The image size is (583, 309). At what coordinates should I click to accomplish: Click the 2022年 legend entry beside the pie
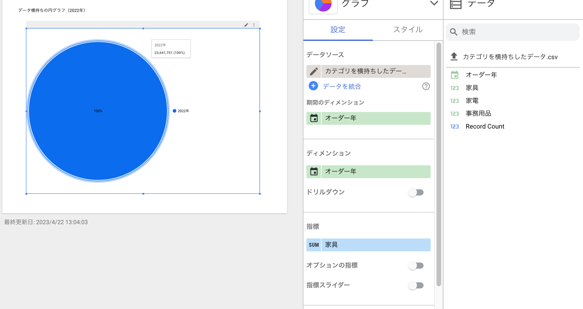[x=181, y=111]
